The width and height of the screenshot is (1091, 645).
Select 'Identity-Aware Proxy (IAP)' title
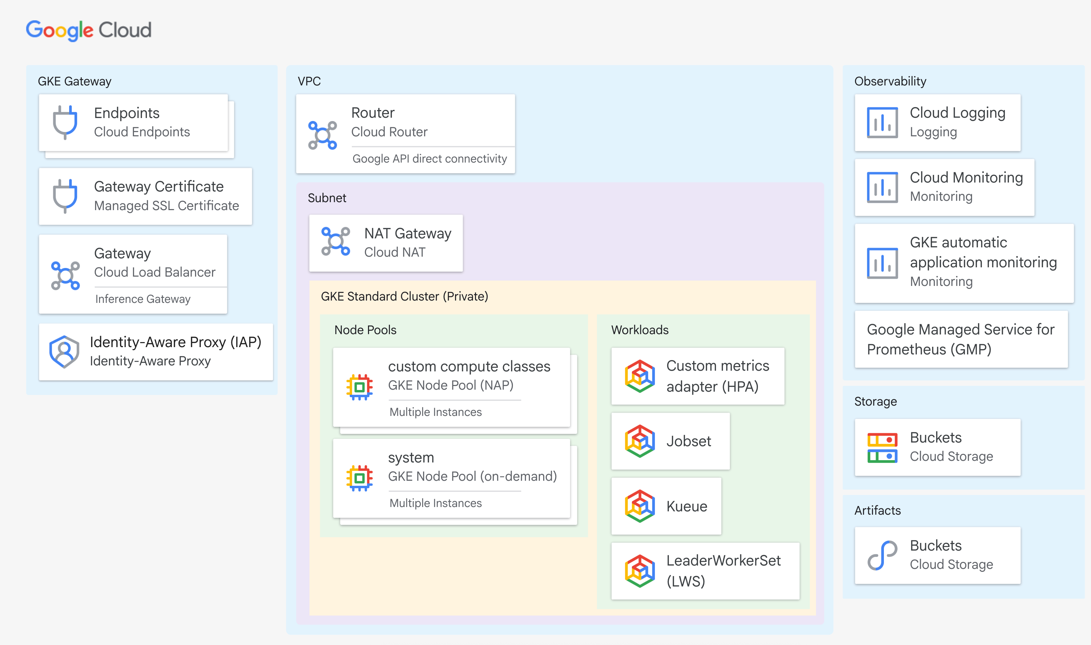[x=176, y=342]
